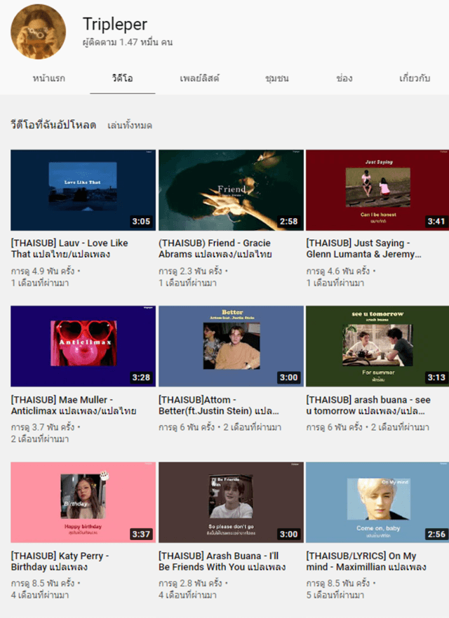Open the On My mind video thumbnail
This screenshot has width=449, height=618.
click(x=377, y=502)
